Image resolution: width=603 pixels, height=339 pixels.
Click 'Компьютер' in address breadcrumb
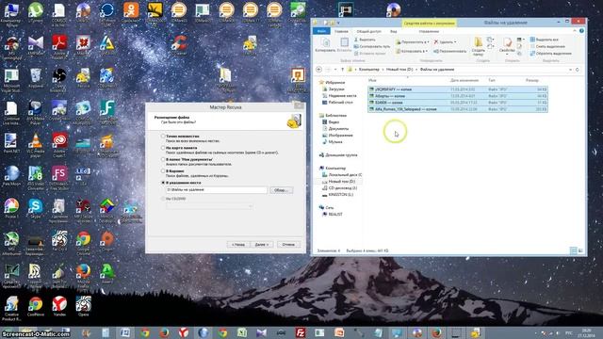coord(368,70)
